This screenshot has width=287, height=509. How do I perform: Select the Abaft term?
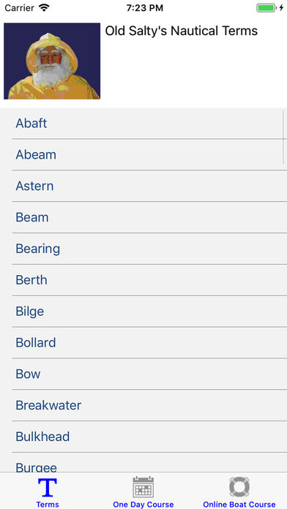[143, 124]
